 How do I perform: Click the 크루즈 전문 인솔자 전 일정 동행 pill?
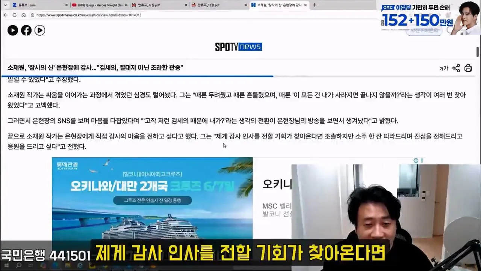click(153, 200)
